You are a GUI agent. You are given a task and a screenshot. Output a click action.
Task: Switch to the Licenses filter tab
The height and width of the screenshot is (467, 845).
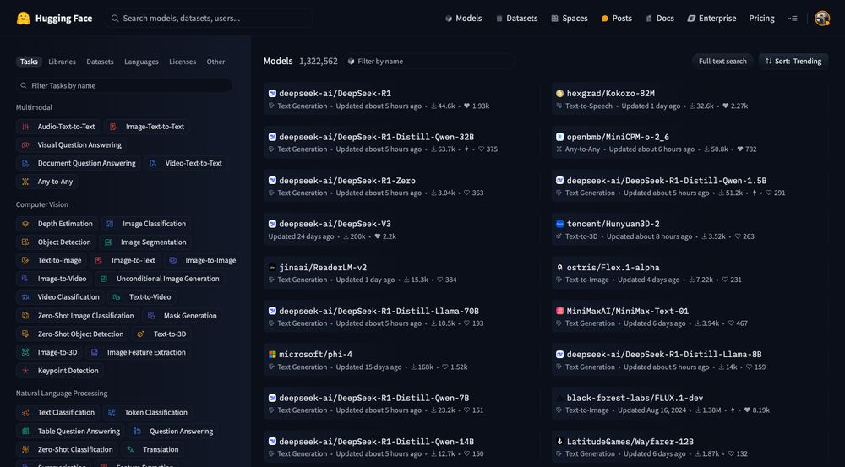coord(183,62)
